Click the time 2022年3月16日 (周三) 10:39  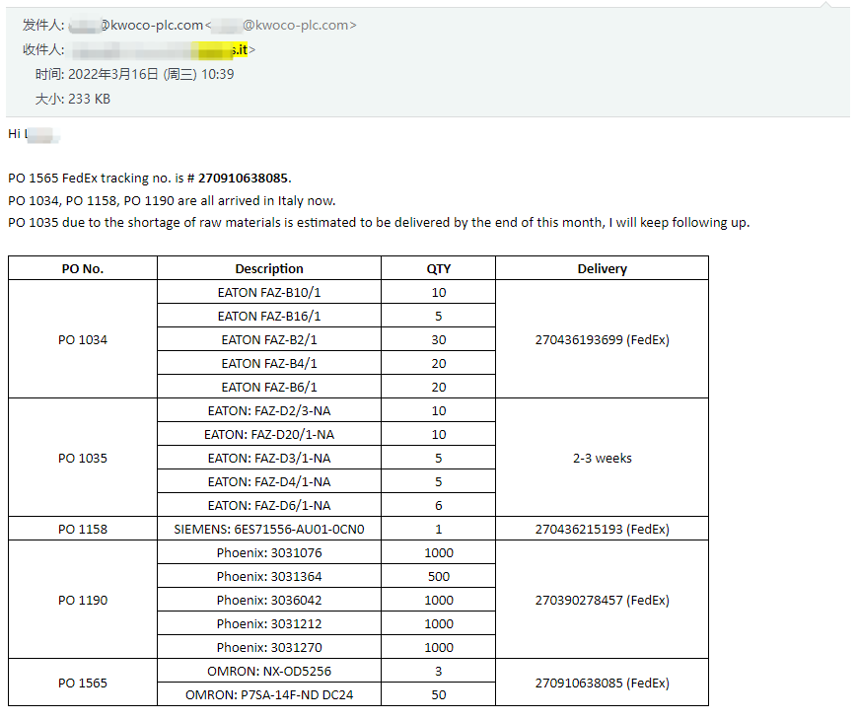tap(151, 74)
